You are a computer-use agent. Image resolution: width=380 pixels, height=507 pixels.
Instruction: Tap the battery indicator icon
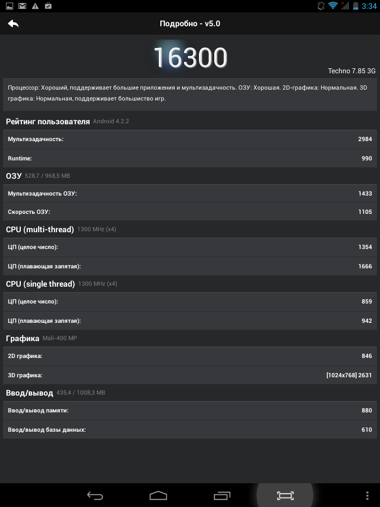pyautogui.click(x=356, y=6)
